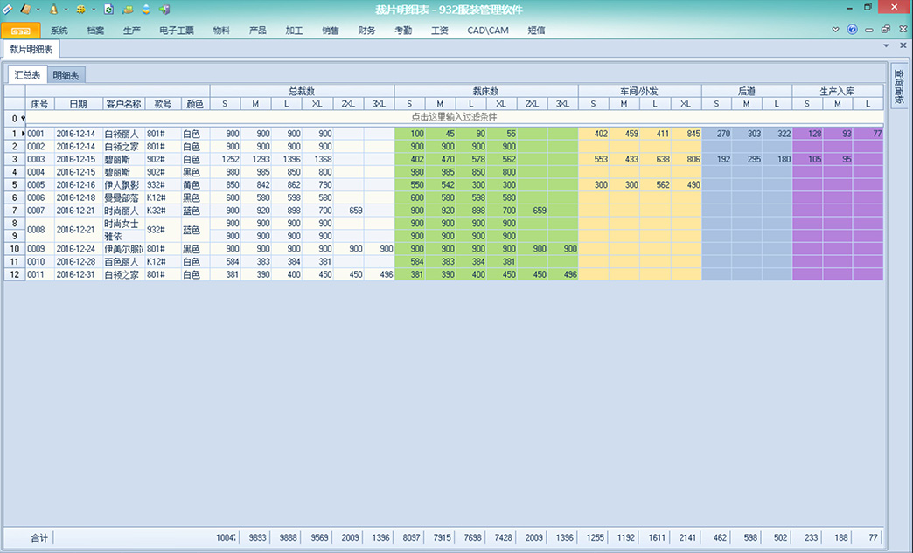Screen dimensions: 913x553
Task: Collapse the ribbon with the chevron
Action: (836, 30)
